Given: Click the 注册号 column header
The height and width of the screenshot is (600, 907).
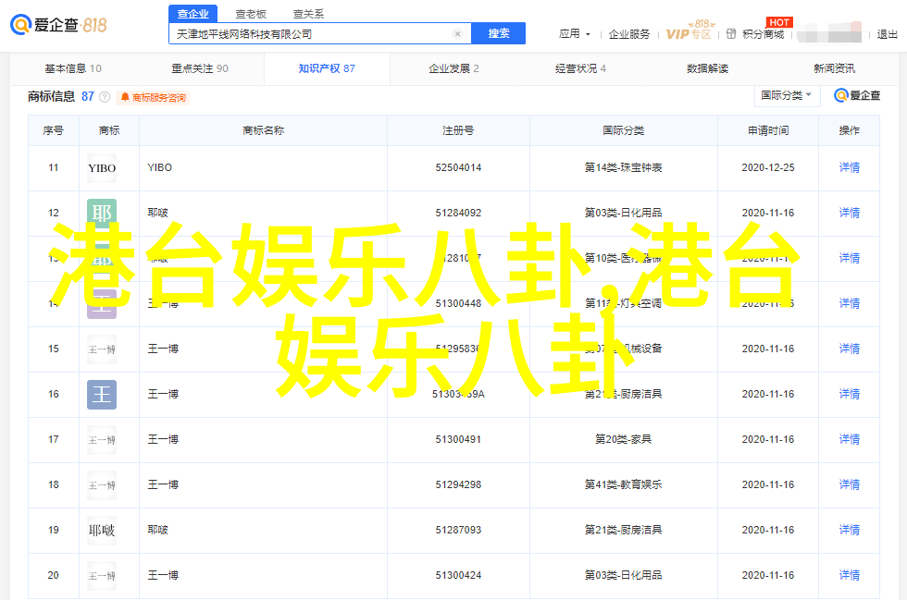Looking at the screenshot, I should pos(458,130).
